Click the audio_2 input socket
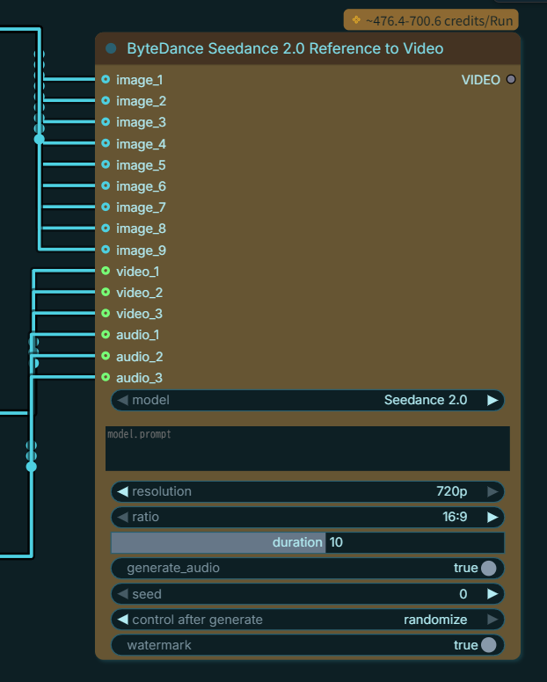The image size is (547, 682). [106, 356]
